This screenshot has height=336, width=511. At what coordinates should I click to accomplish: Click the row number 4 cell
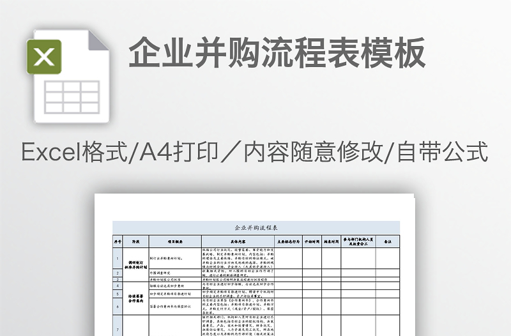coord(118,286)
